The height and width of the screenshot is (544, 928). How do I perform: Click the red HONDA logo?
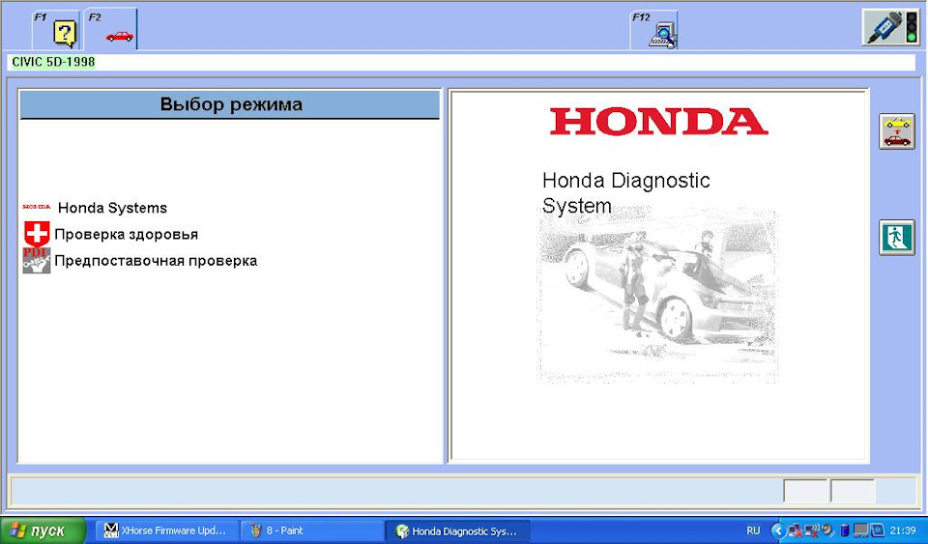658,121
